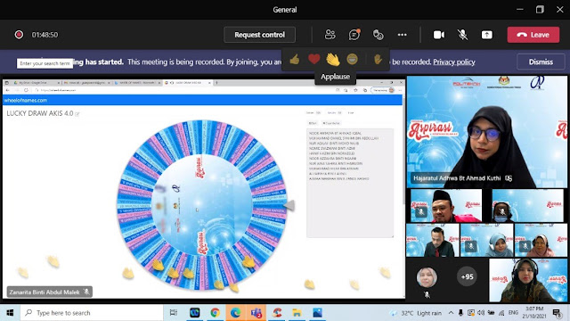Open the +95 more participants overflow
The image size is (570, 321).
click(467, 276)
